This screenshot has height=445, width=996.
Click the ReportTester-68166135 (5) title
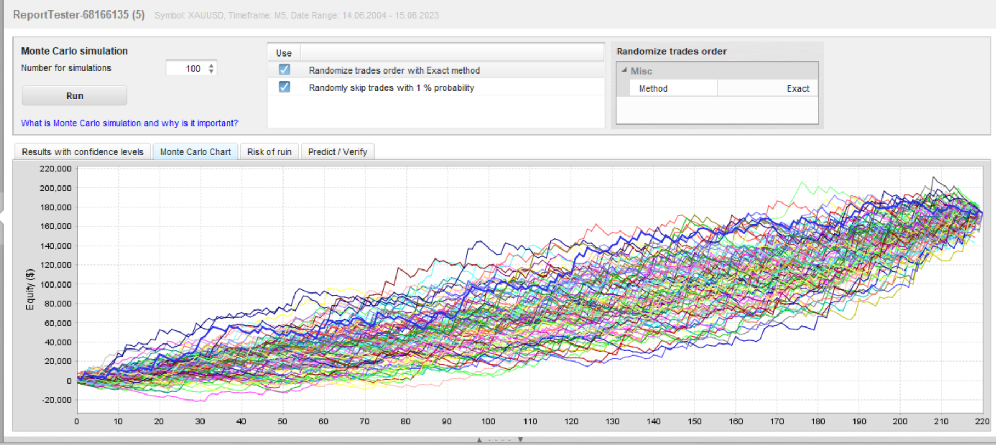(78, 15)
